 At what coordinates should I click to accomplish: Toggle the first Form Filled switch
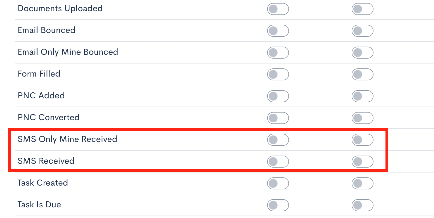278,74
